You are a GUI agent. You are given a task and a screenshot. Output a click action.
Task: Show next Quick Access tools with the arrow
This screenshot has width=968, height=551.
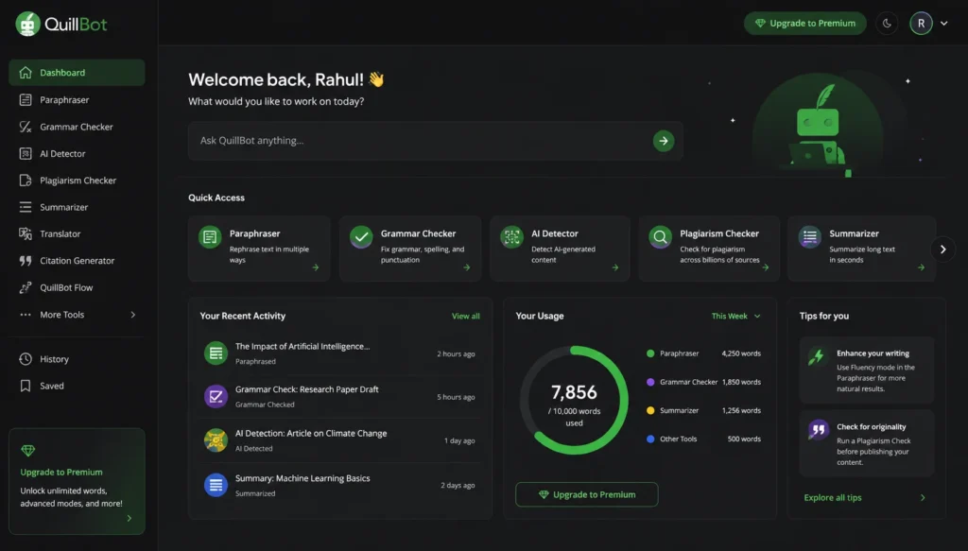(942, 250)
